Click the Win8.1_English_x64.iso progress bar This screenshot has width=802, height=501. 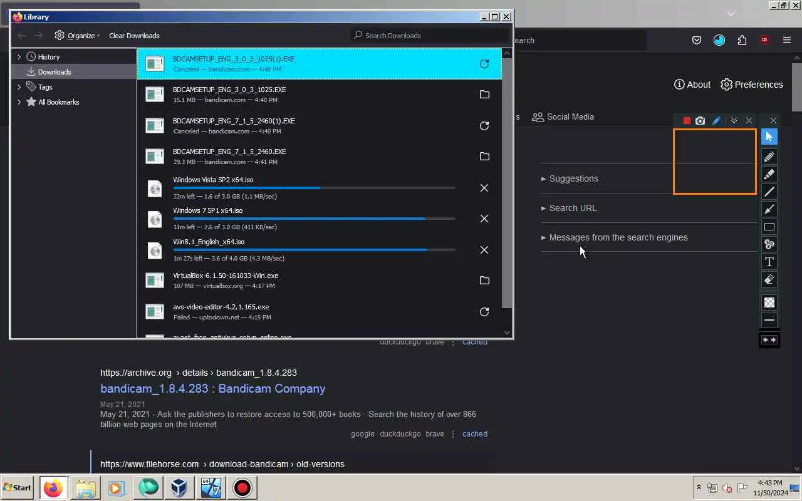tap(315, 250)
